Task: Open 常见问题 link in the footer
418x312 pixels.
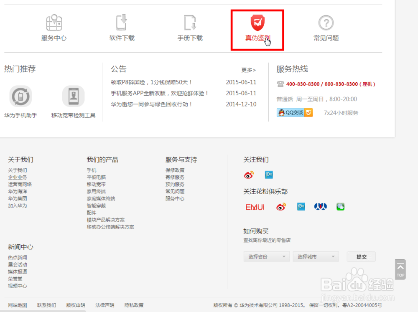Action: (175, 191)
